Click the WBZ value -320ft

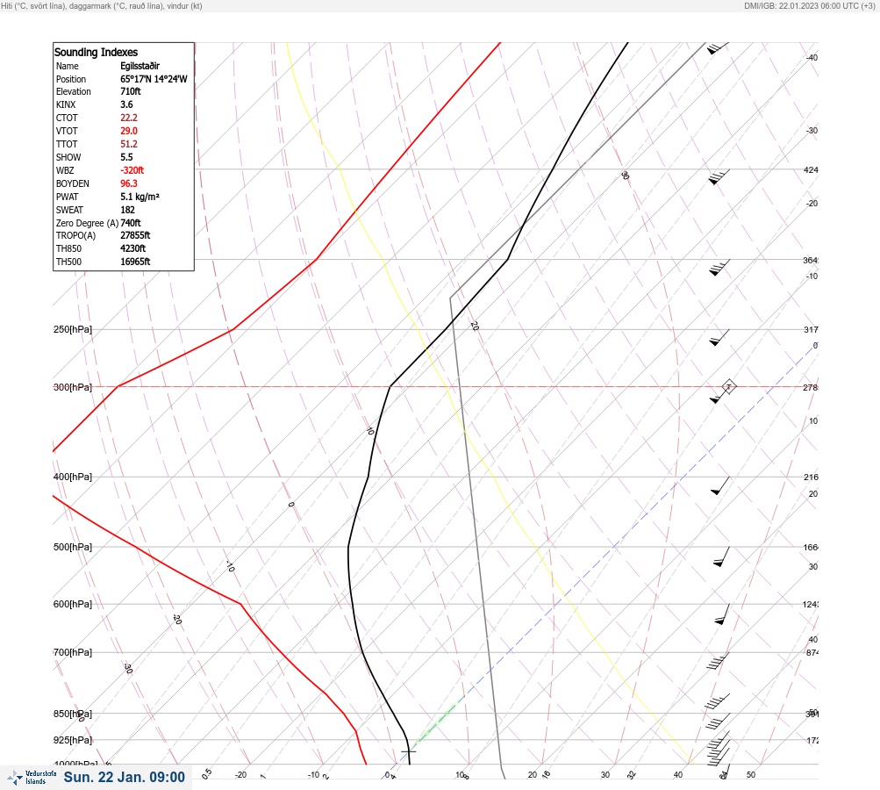coord(132,170)
